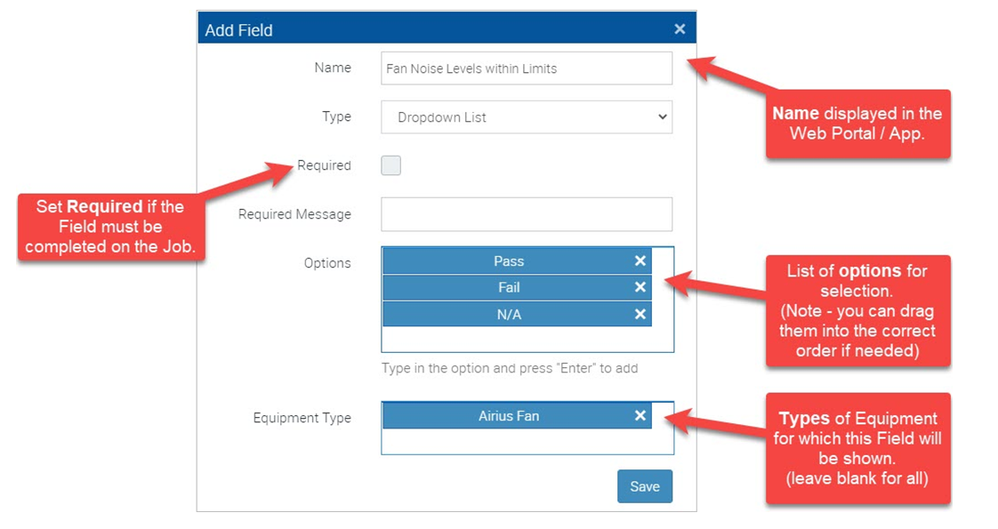Screen dimensions: 998x529
Task: Select the Pass option tag
Action: [x=509, y=261]
